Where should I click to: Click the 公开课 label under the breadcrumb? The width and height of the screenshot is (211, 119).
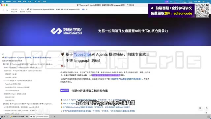pyautogui.click(x=14, y=12)
